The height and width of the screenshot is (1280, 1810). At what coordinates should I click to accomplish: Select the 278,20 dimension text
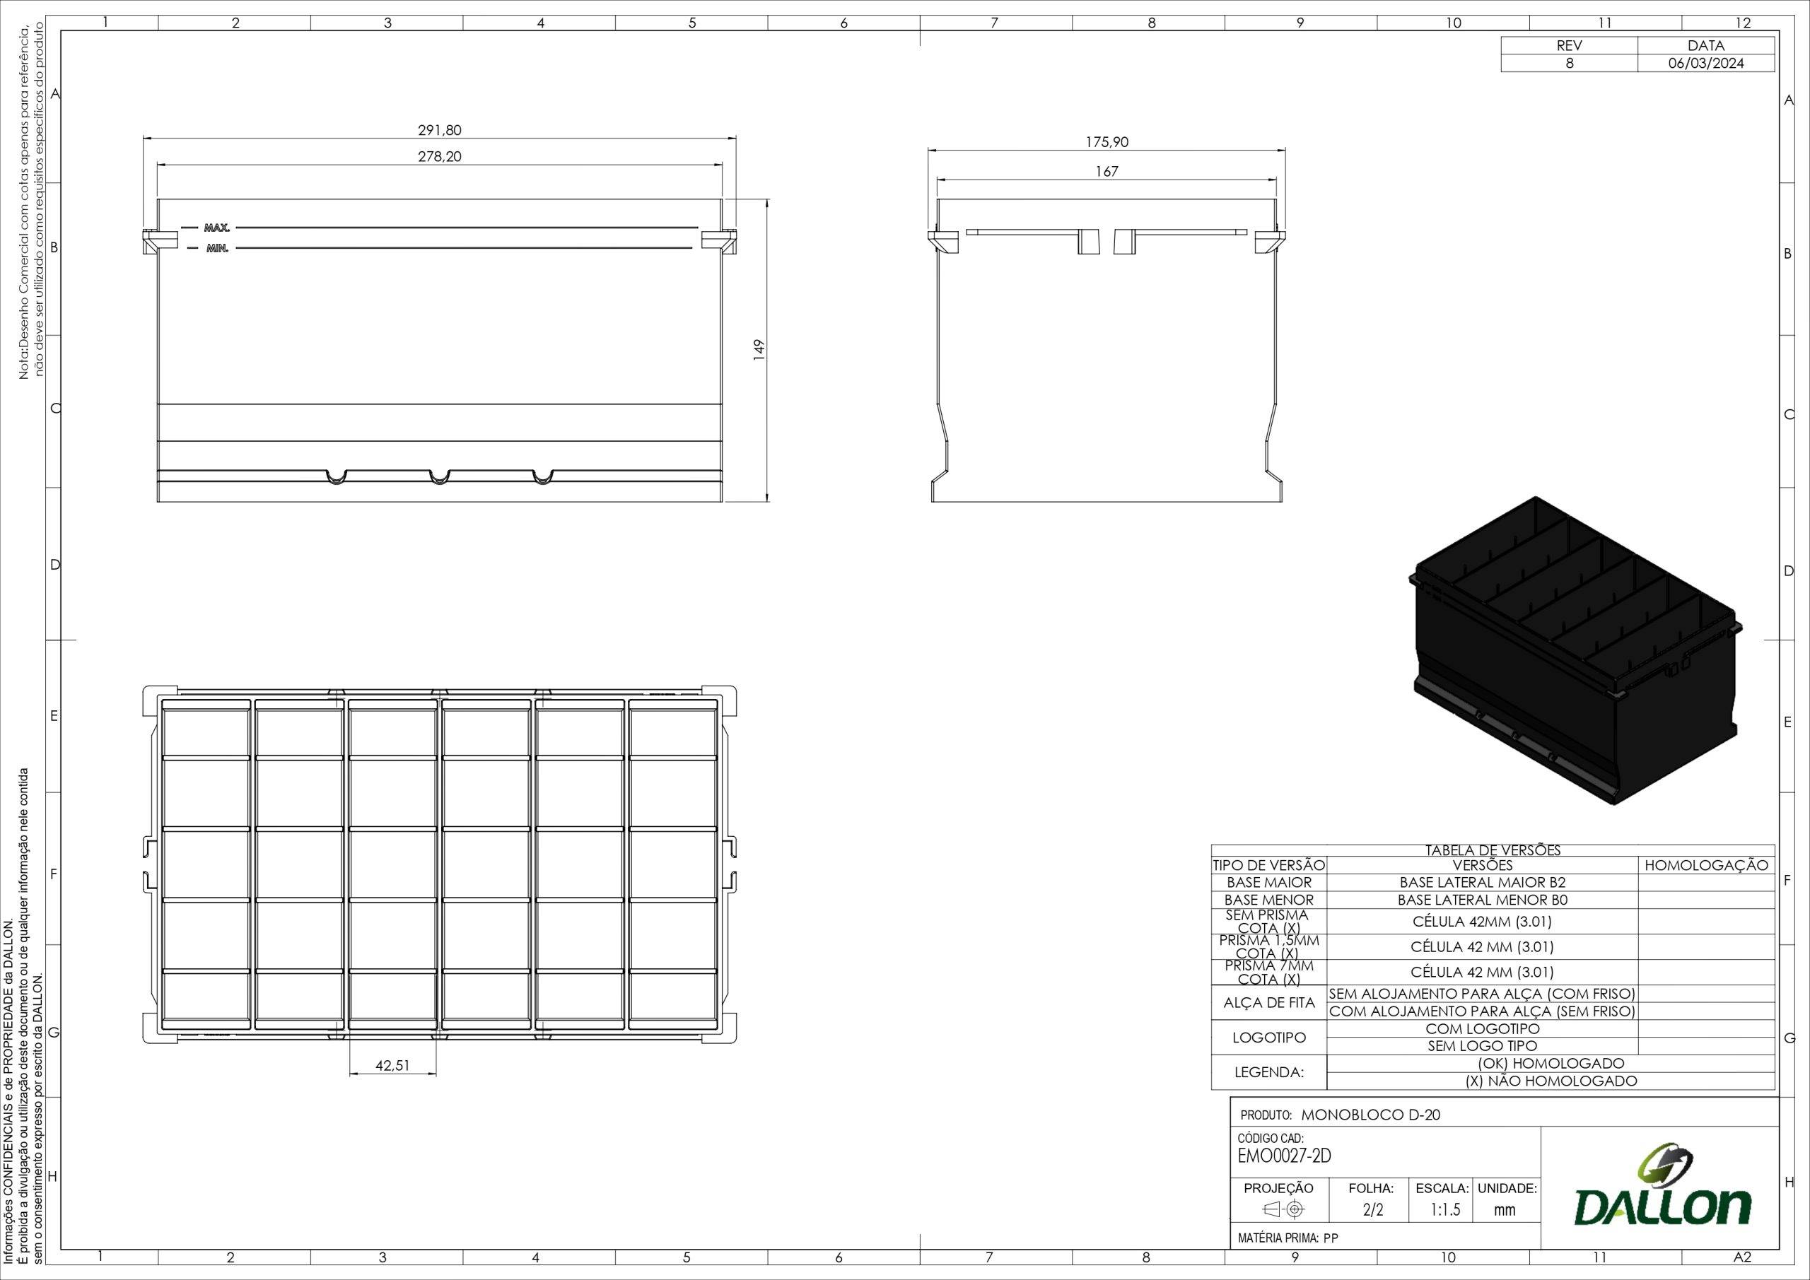coord(439,157)
